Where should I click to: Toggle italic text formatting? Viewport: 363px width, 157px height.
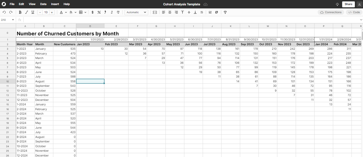click(x=26, y=12)
